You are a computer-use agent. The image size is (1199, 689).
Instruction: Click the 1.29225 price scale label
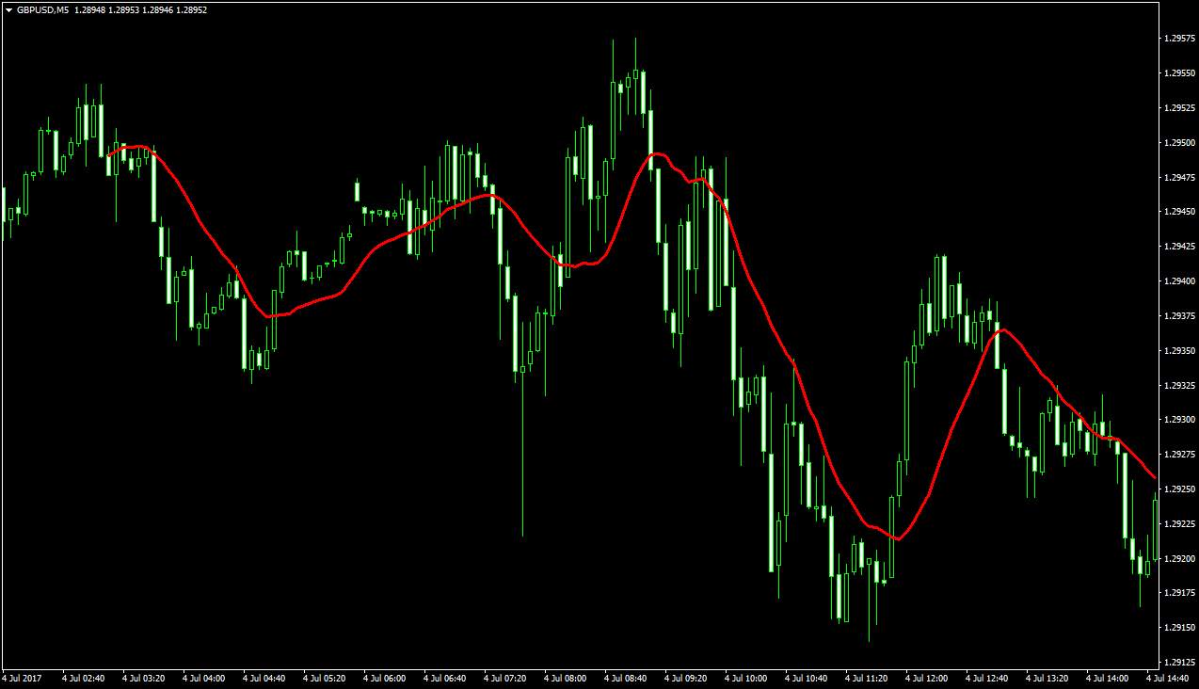(x=1179, y=524)
